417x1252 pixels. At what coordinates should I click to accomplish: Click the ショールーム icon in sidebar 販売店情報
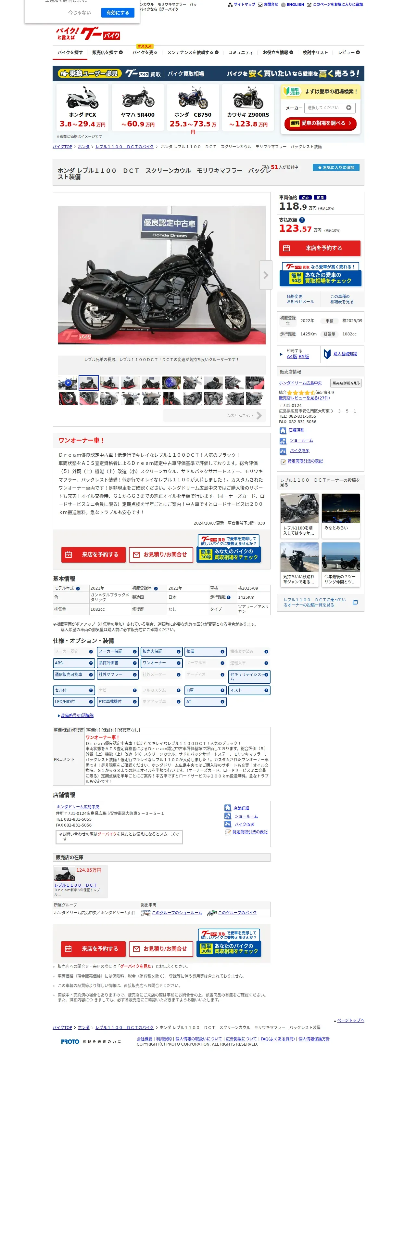click(283, 441)
